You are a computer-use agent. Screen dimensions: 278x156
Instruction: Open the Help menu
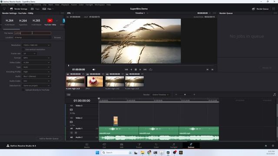click(109, 5)
